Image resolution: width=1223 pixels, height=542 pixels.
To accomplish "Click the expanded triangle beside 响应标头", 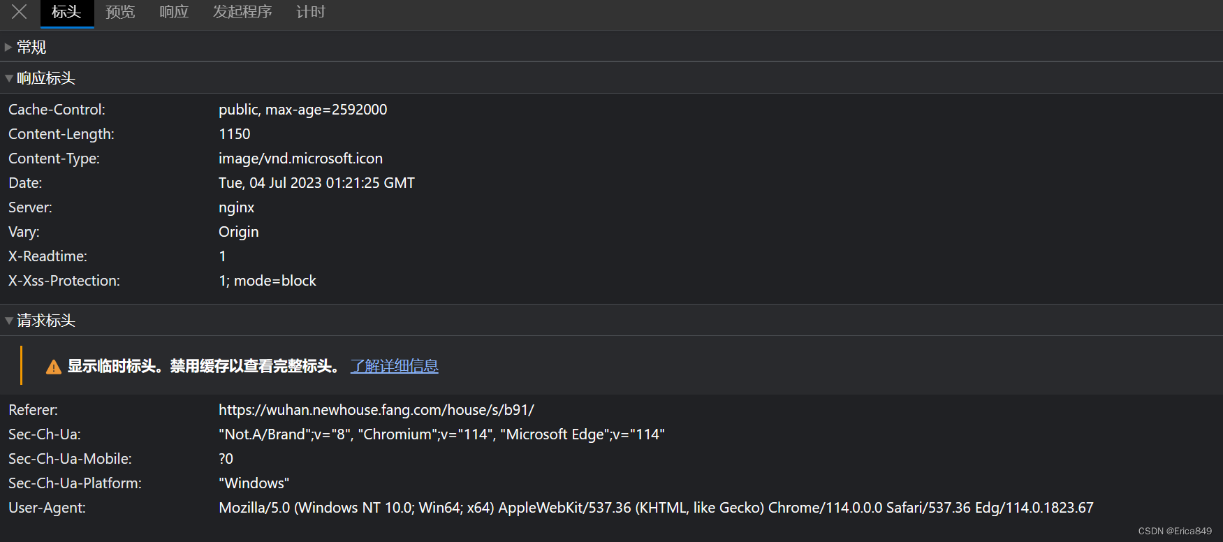I will click(9, 78).
